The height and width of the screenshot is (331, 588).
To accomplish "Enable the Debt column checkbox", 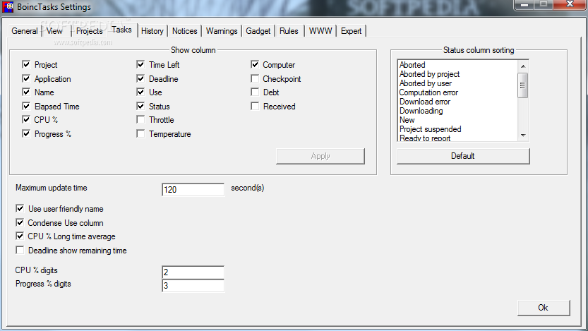I will [x=255, y=92].
